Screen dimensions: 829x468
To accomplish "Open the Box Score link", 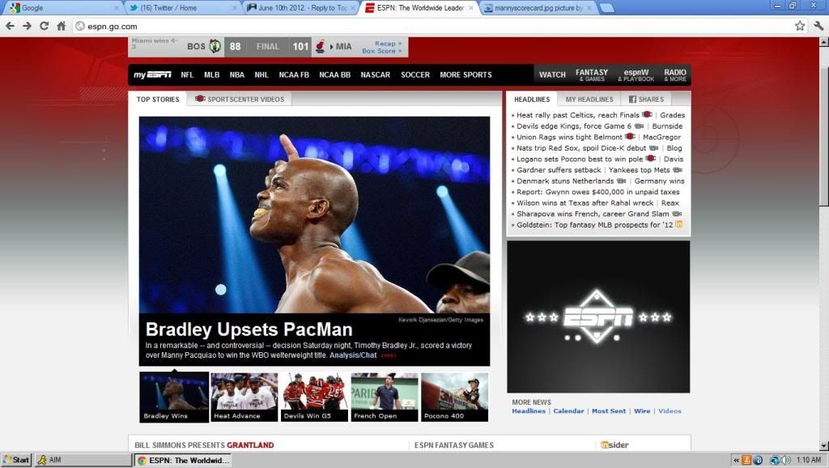I will pyautogui.click(x=380, y=51).
